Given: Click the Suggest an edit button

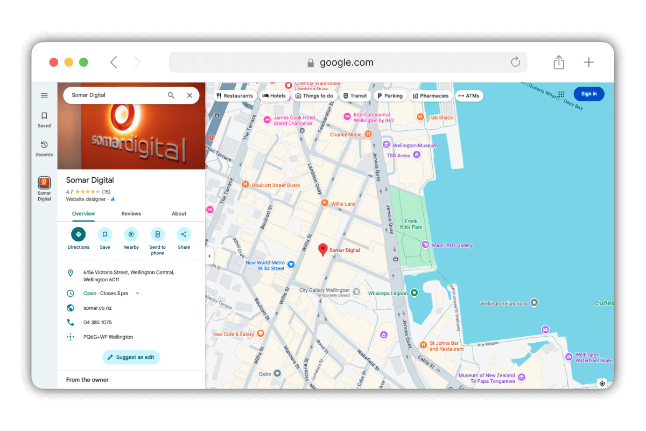Looking at the screenshot, I should coord(131,357).
